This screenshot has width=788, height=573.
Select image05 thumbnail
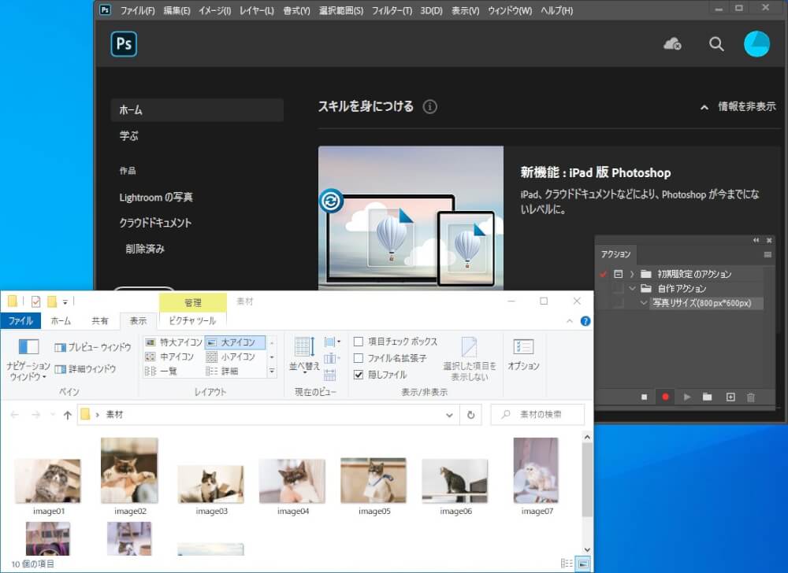[x=374, y=480]
